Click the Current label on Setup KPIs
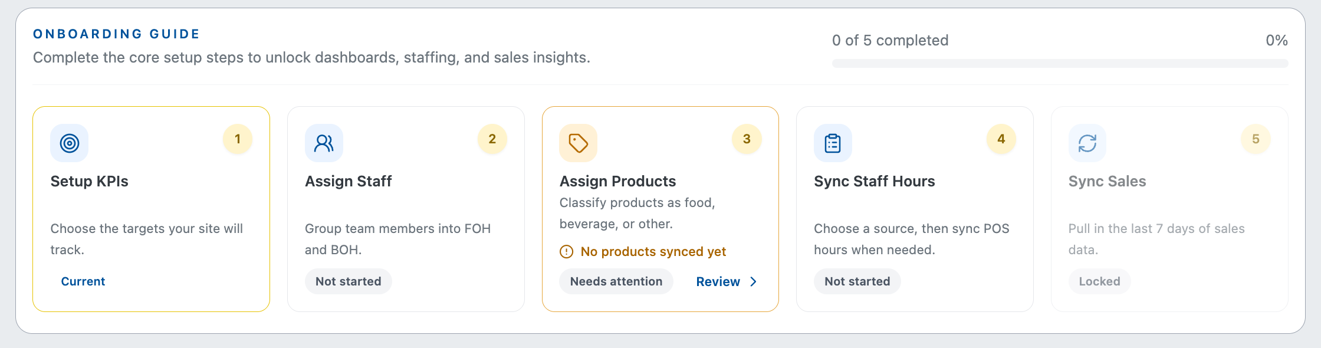This screenshot has width=1321, height=348. pos(83,282)
